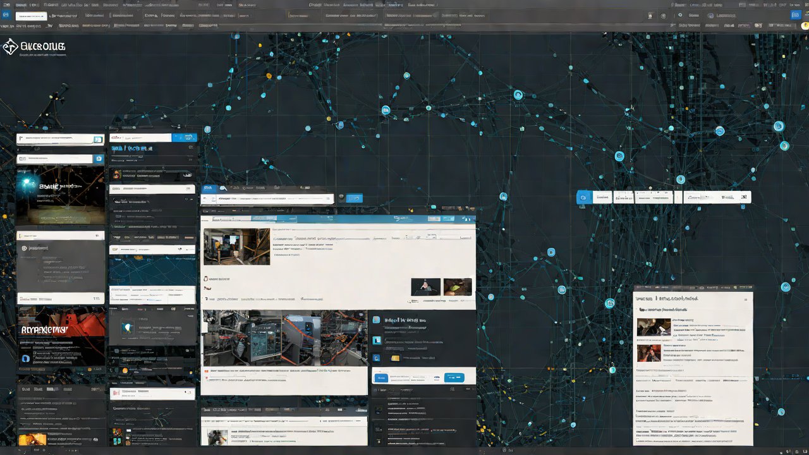809x455 pixels.
Task: Select the blue tab atop the second left column
Action: 185,137
